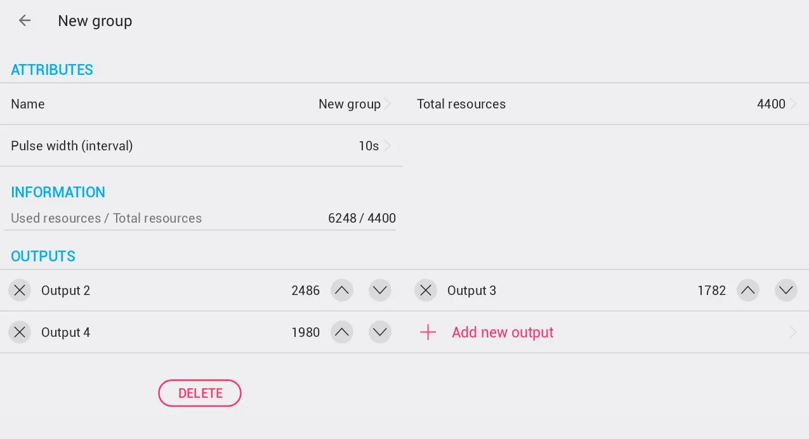Select the Output 3 value 1782

pyautogui.click(x=711, y=291)
